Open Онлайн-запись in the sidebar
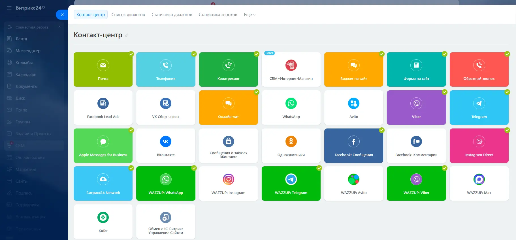The width and height of the screenshot is (516, 240). pos(34,158)
